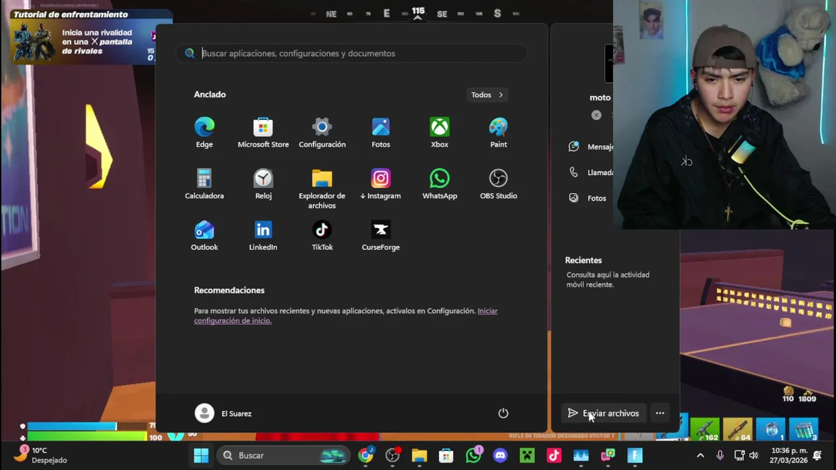Open Explorador de archivos
This screenshot has height=470, width=836.
tap(322, 189)
